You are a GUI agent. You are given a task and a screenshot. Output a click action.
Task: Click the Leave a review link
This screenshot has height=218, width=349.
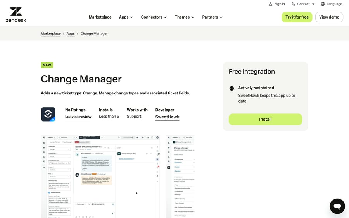pos(78,117)
